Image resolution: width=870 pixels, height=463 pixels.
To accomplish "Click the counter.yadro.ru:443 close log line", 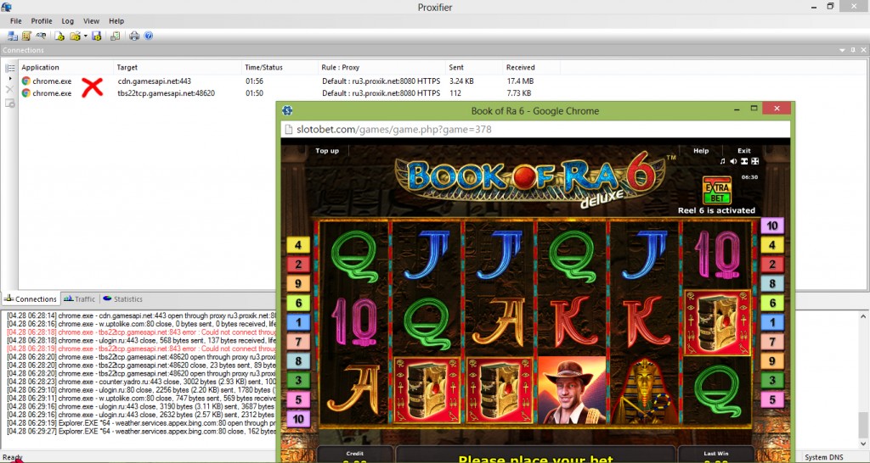I will click(x=142, y=382).
